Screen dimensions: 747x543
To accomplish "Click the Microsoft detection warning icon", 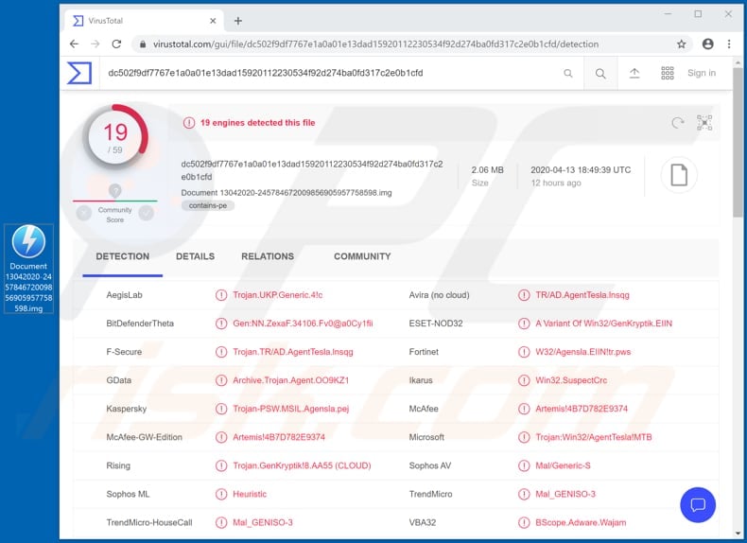I will pos(524,437).
